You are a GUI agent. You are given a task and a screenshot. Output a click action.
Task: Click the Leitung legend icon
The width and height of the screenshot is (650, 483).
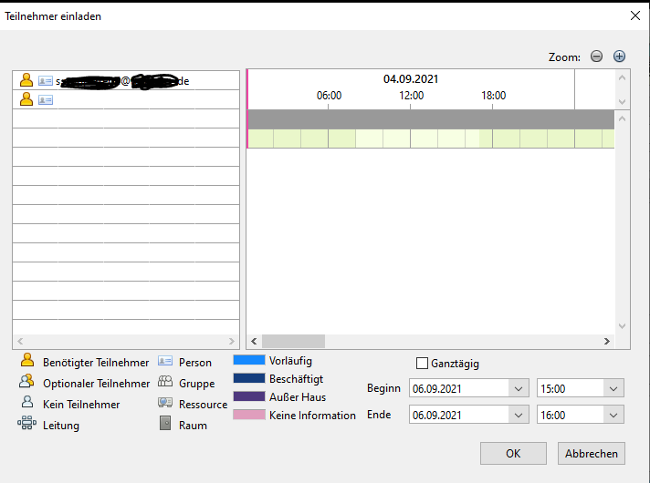pyautogui.click(x=27, y=424)
